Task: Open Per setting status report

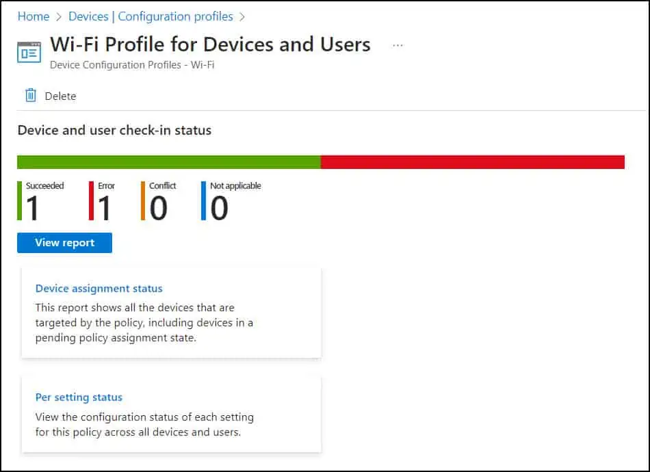Action: pos(79,397)
